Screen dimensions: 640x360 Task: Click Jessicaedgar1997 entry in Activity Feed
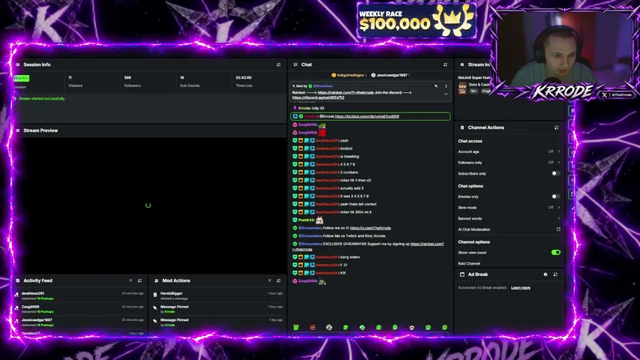click(x=79, y=322)
